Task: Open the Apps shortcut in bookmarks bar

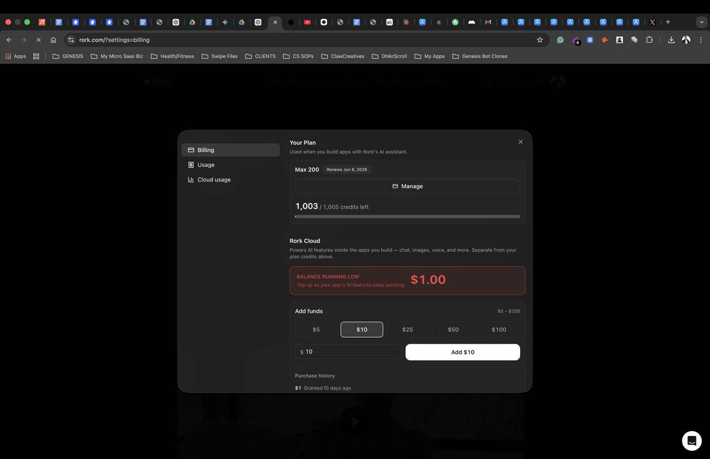Action: 15,56
